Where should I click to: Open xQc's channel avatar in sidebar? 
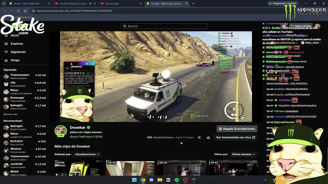point(6,84)
